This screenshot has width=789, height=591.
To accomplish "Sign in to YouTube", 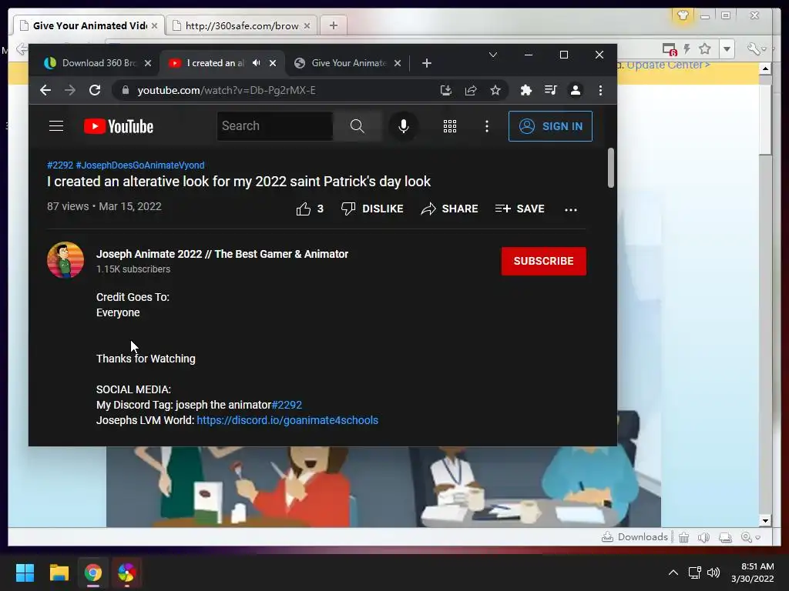I will [550, 126].
